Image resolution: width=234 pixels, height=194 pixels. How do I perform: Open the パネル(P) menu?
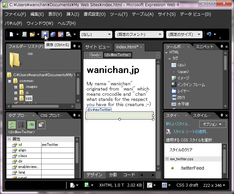pos(13,23)
